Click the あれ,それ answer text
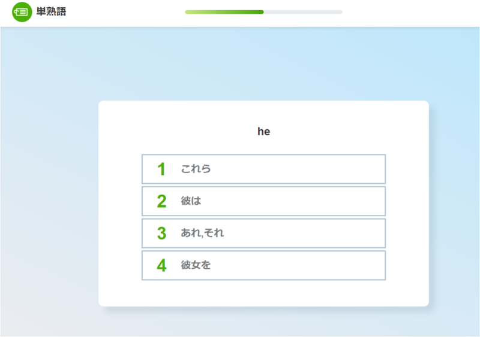Screen dimensions: 480x337 202,233
